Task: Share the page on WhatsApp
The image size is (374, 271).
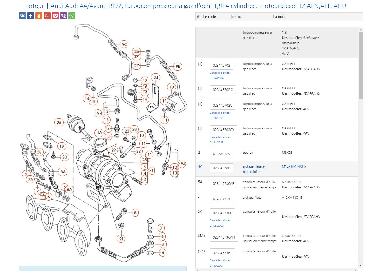Action: click(x=72, y=16)
